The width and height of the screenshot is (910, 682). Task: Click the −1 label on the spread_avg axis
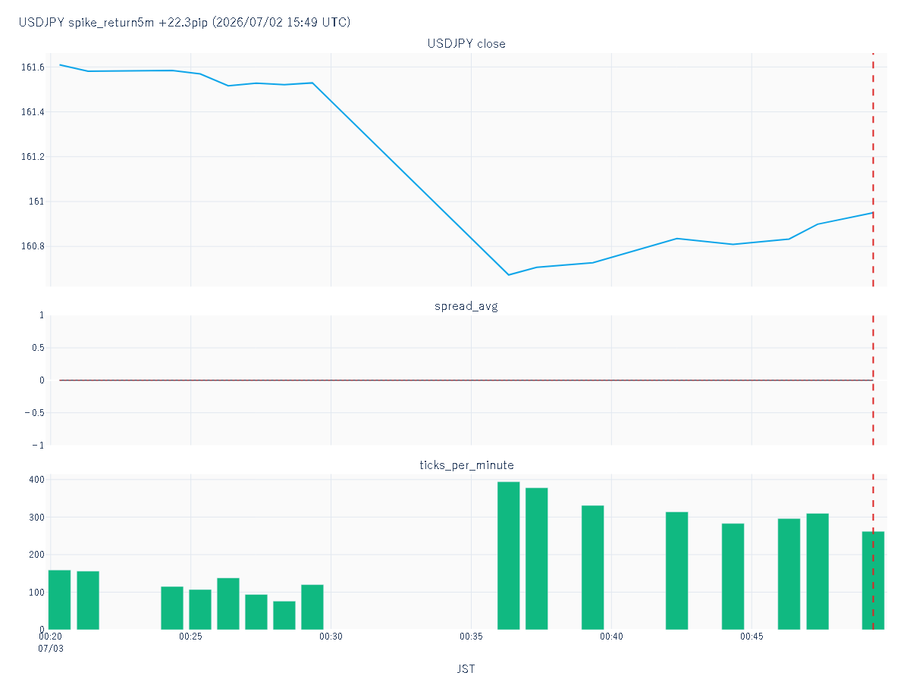(38, 446)
